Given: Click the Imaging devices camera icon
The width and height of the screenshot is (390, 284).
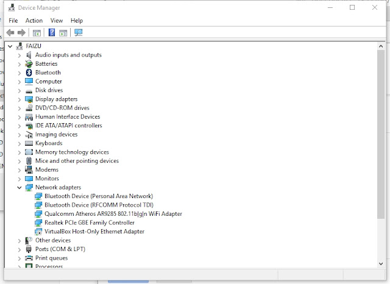Looking at the screenshot, I should click(x=29, y=135).
